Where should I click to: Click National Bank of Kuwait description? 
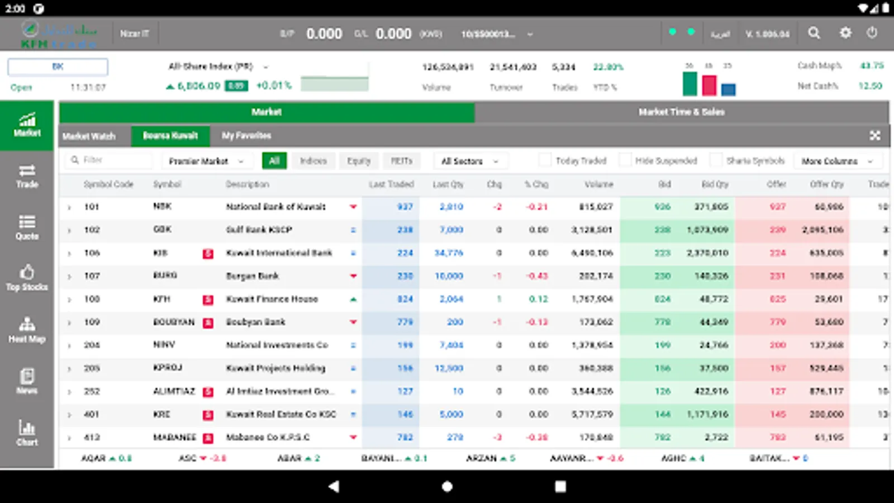point(275,207)
